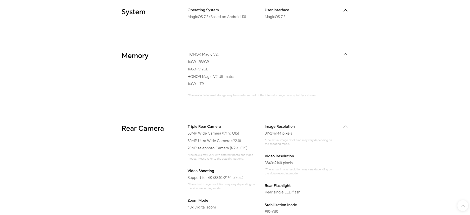Click the Image Resolution label
The height and width of the screenshot is (215, 470).
[x=280, y=127]
